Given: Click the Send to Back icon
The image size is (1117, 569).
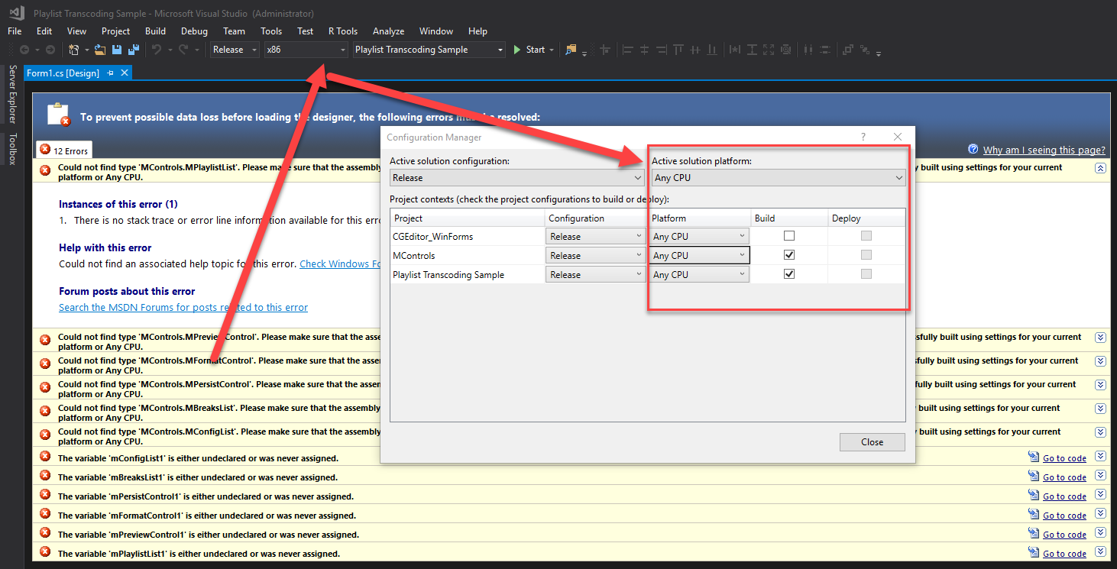Looking at the screenshot, I should (865, 50).
